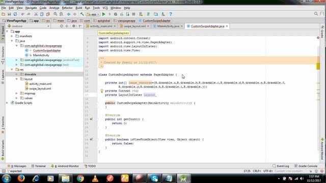Toggle tool window buttons icon in status bar
The height and width of the screenshot is (183, 326).
[4, 171]
